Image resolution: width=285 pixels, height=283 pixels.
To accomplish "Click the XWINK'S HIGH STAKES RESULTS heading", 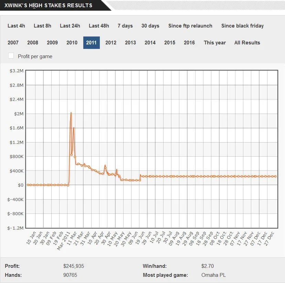I will coord(48,6).
